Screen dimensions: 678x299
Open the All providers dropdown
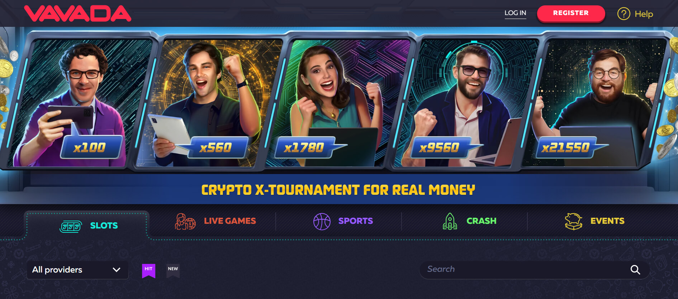77,270
